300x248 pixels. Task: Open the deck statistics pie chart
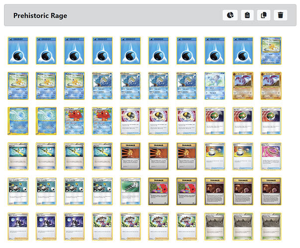coord(230,15)
